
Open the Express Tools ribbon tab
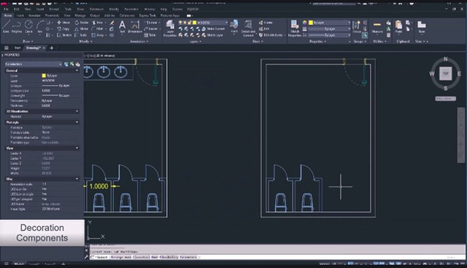[x=147, y=15]
